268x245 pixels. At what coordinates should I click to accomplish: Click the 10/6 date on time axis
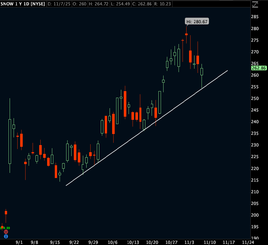(x=113, y=242)
